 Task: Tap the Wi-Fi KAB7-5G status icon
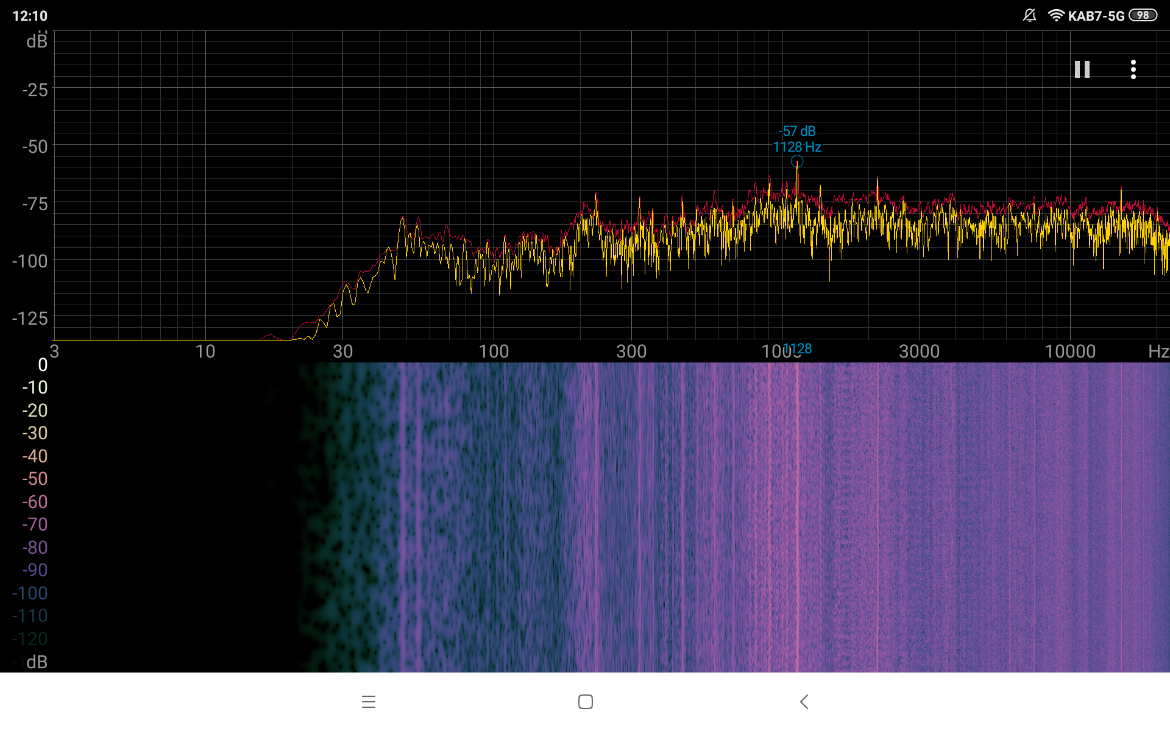[1055, 15]
